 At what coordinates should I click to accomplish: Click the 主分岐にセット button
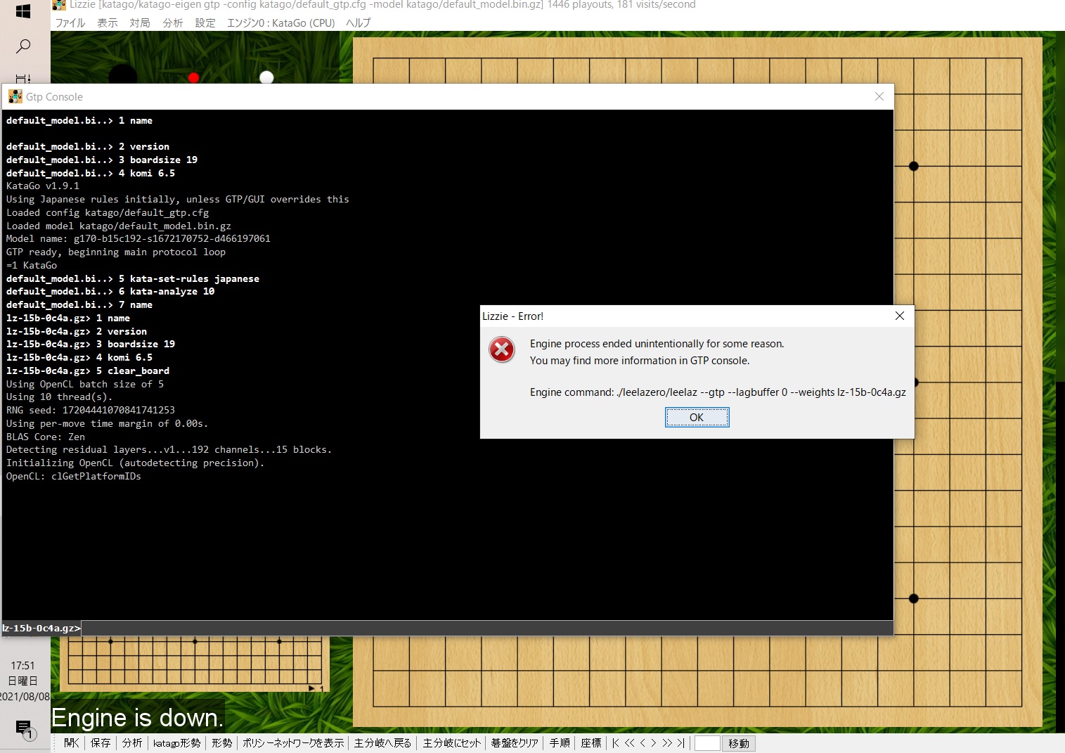coord(452,743)
